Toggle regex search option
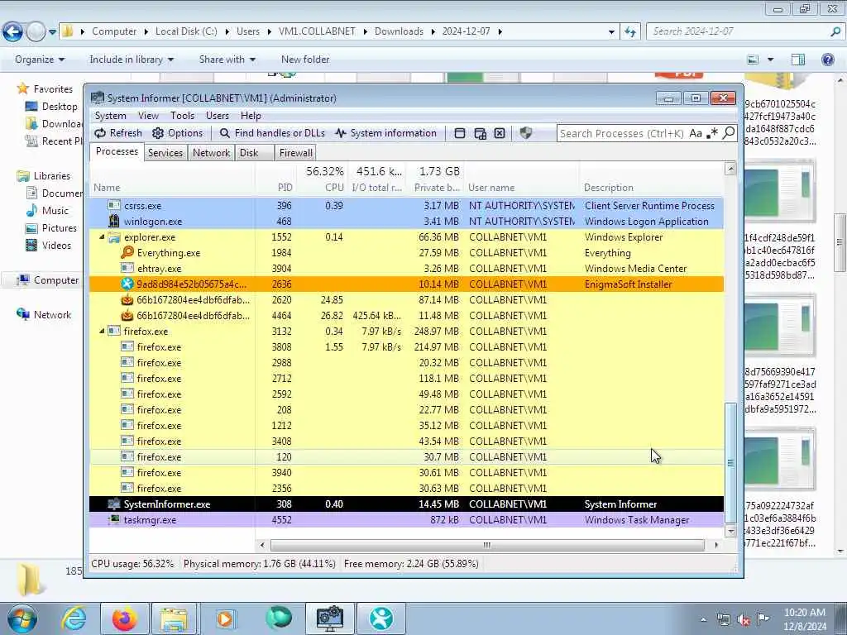 click(x=712, y=133)
